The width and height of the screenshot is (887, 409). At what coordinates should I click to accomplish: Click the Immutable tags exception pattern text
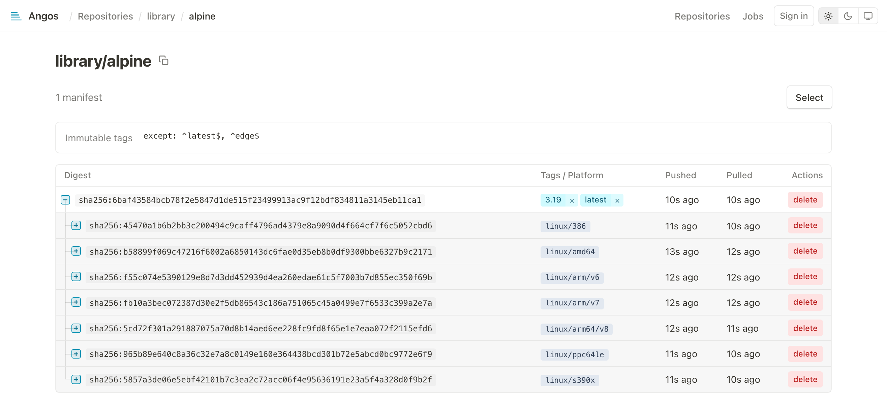(201, 136)
